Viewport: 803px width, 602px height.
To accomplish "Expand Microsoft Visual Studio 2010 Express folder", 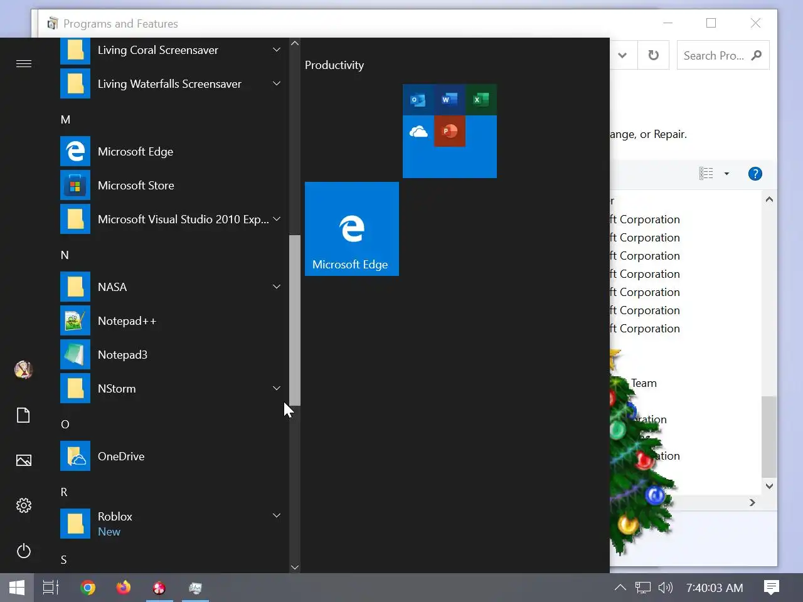I will [277, 219].
